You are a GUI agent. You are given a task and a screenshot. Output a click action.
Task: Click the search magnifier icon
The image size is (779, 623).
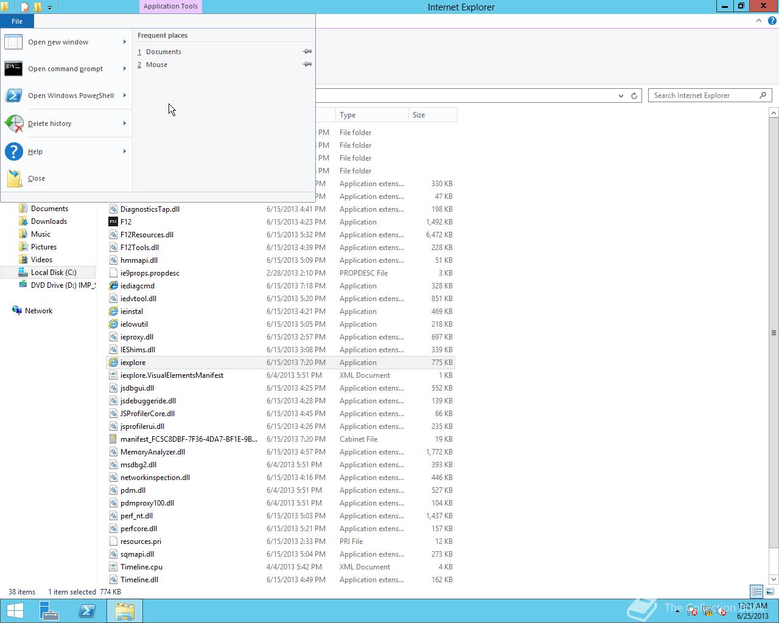point(763,96)
